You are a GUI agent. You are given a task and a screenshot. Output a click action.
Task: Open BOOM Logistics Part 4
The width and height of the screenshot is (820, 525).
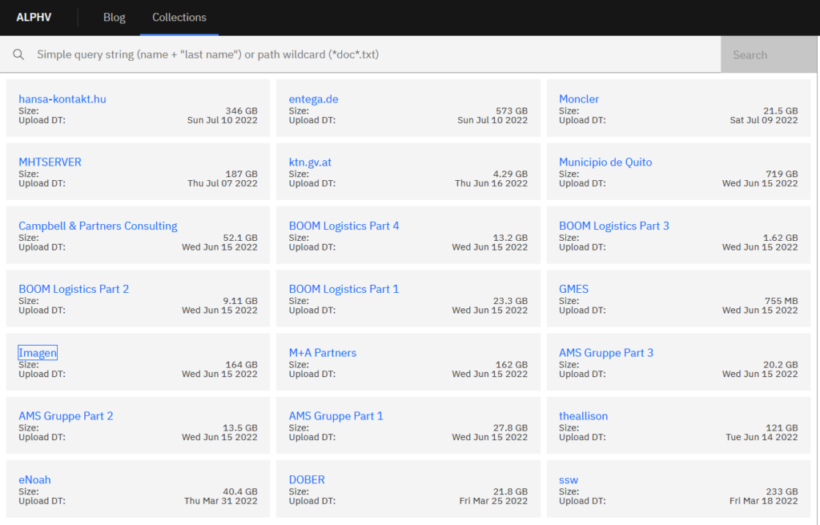click(344, 226)
